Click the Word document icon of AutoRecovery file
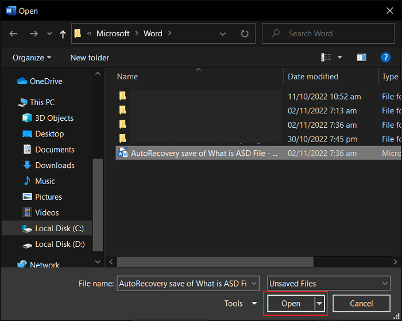Screen dimensions: 402x321 pyautogui.click(x=123, y=152)
